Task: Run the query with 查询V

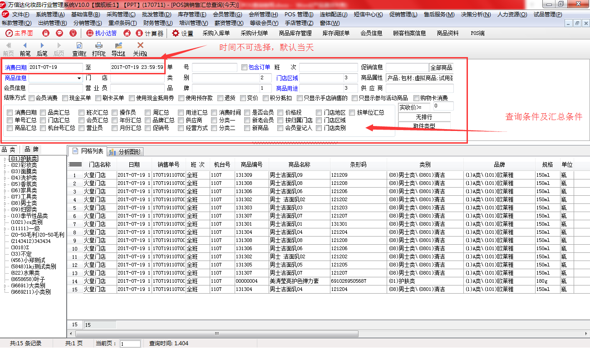Action: point(79,49)
